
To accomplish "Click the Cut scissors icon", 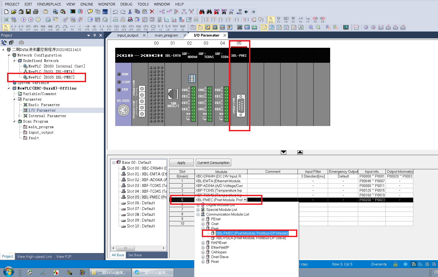I will (x=130, y=12).
